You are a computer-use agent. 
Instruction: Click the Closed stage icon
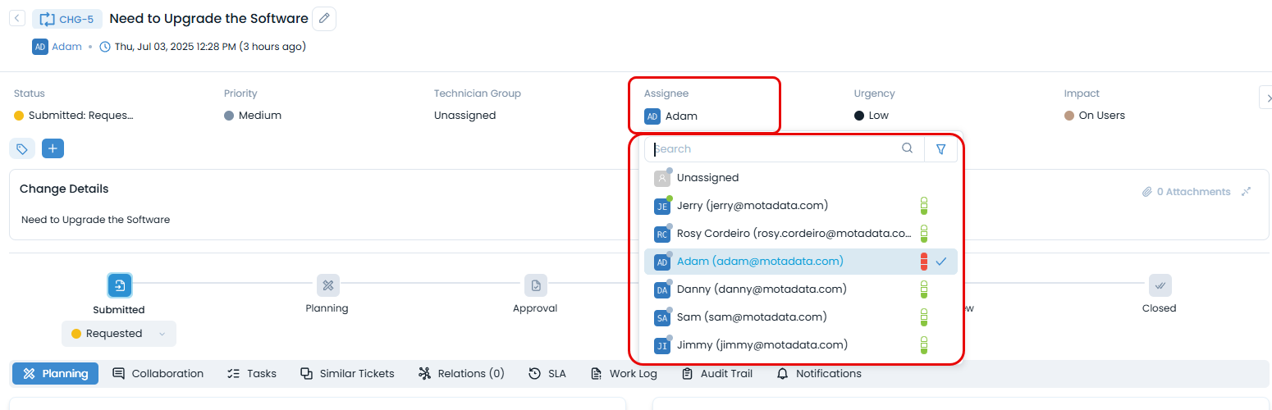tap(1160, 285)
